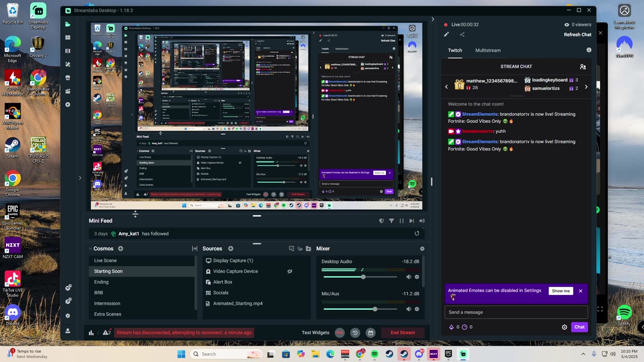Image resolution: width=644 pixels, height=362 pixels.
Task: Click the End Stream button
Action: point(403,332)
